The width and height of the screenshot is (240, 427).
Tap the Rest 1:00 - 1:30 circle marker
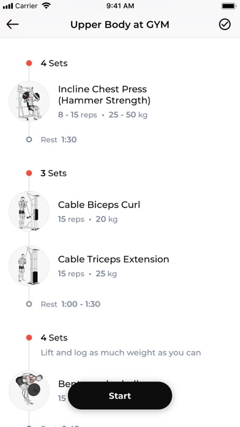click(29, 304)
